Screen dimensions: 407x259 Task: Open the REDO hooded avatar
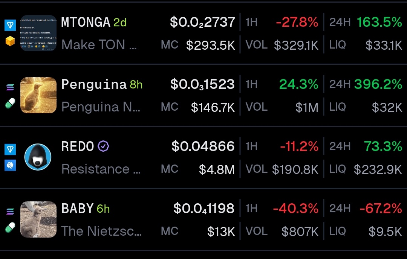(x=38, y=157)
